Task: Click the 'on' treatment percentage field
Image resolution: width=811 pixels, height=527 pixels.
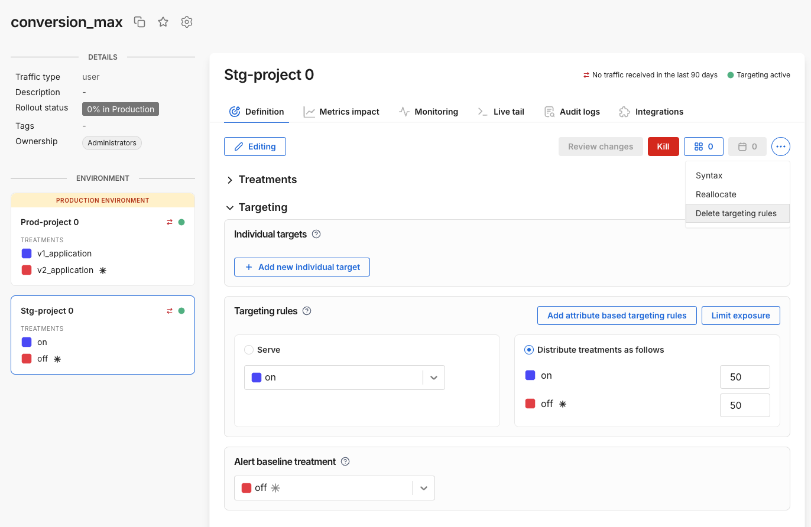Action: point(745,377)
